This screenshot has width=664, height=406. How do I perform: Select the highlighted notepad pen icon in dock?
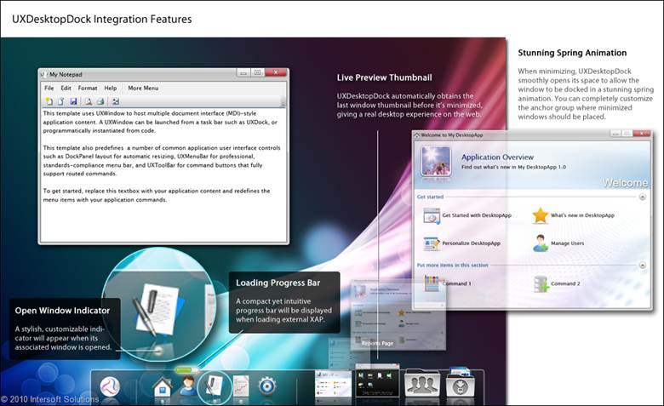pyautogui.click(x=215, y=386)
